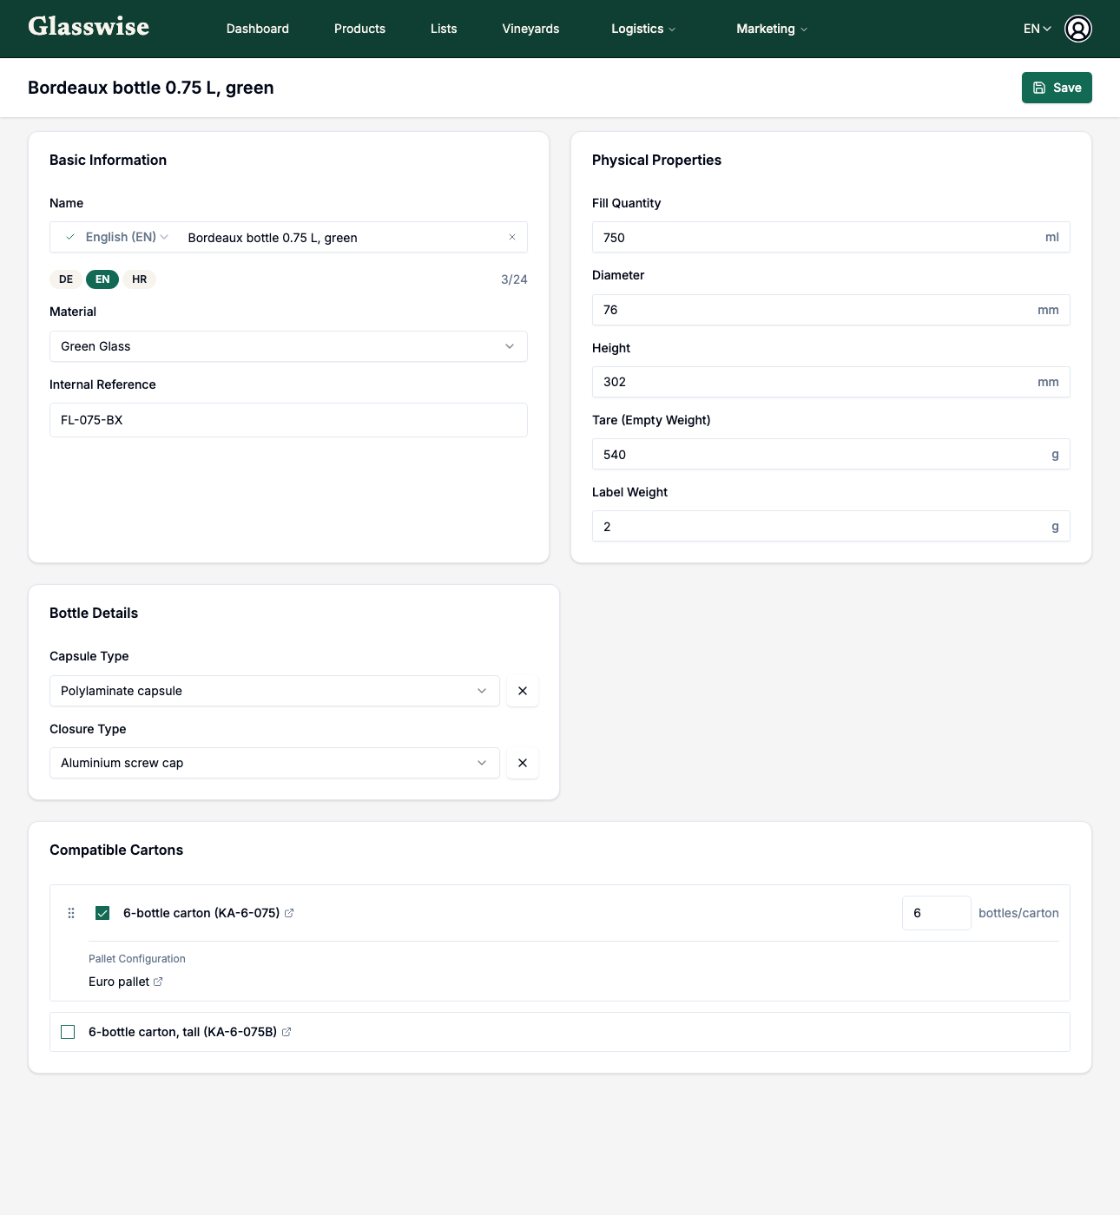Click the Physical Properties heading
The height and width of the screenshot is (1215, 1120).
(x=656, y=160)
